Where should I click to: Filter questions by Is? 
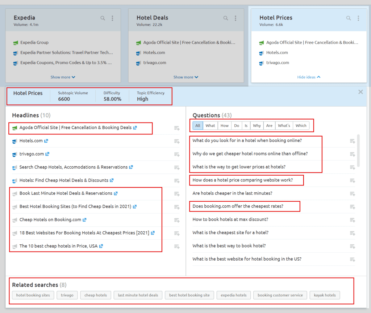pyautogui.click(x=246, y=125)
